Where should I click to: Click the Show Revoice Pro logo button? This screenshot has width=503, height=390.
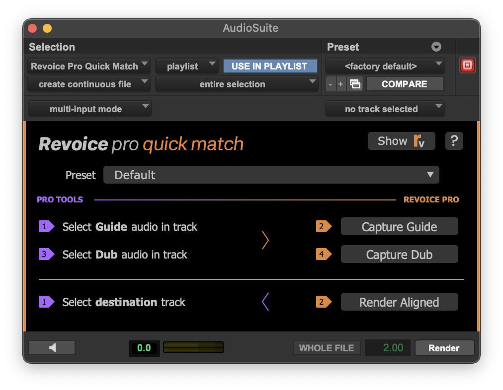click(x=401, y=141)
